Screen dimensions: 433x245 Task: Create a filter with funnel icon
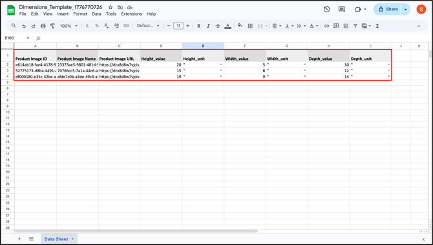355,26
